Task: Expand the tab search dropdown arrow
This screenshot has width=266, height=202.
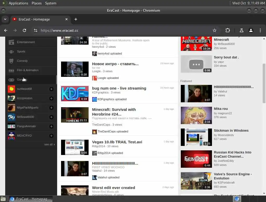Action: point(5,19)
